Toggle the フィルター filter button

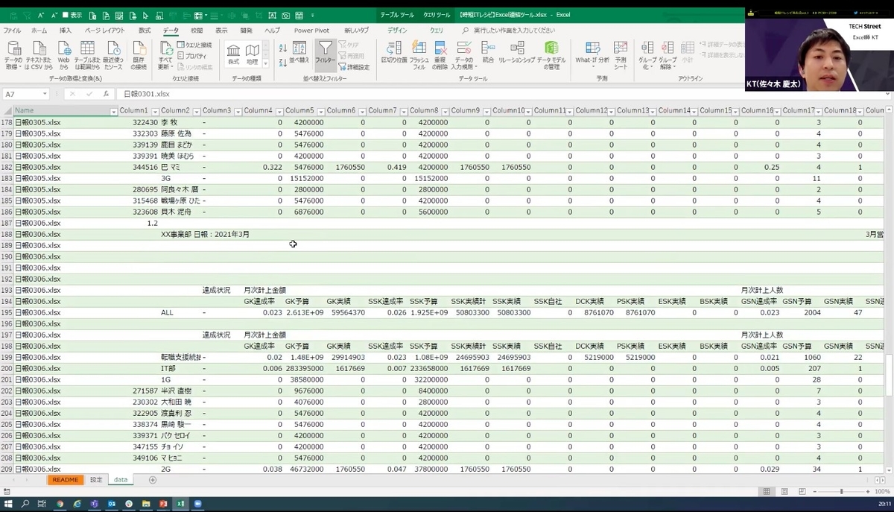[x=326, y=54]
